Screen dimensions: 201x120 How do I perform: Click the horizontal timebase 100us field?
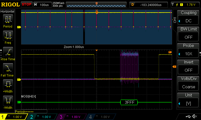click(42, 5)
